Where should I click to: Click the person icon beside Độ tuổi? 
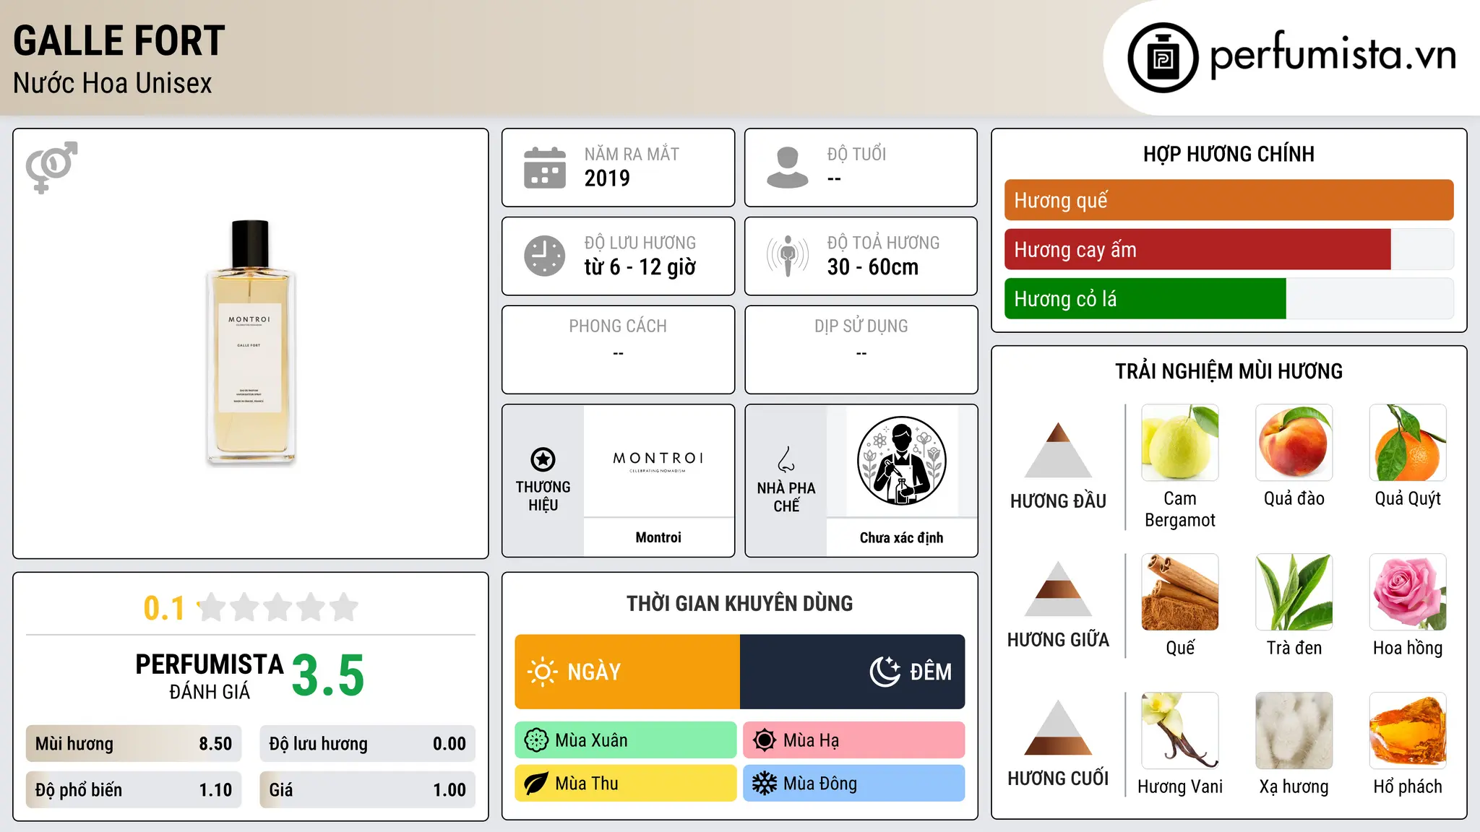(788, 168)
